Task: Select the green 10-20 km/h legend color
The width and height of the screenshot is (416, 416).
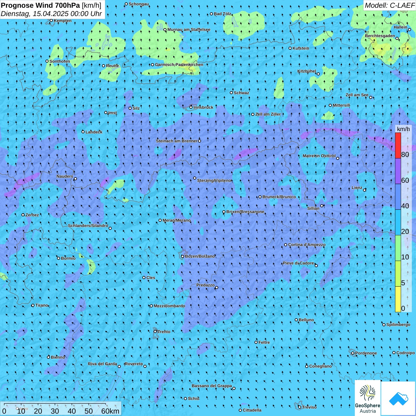Action: 398,248
